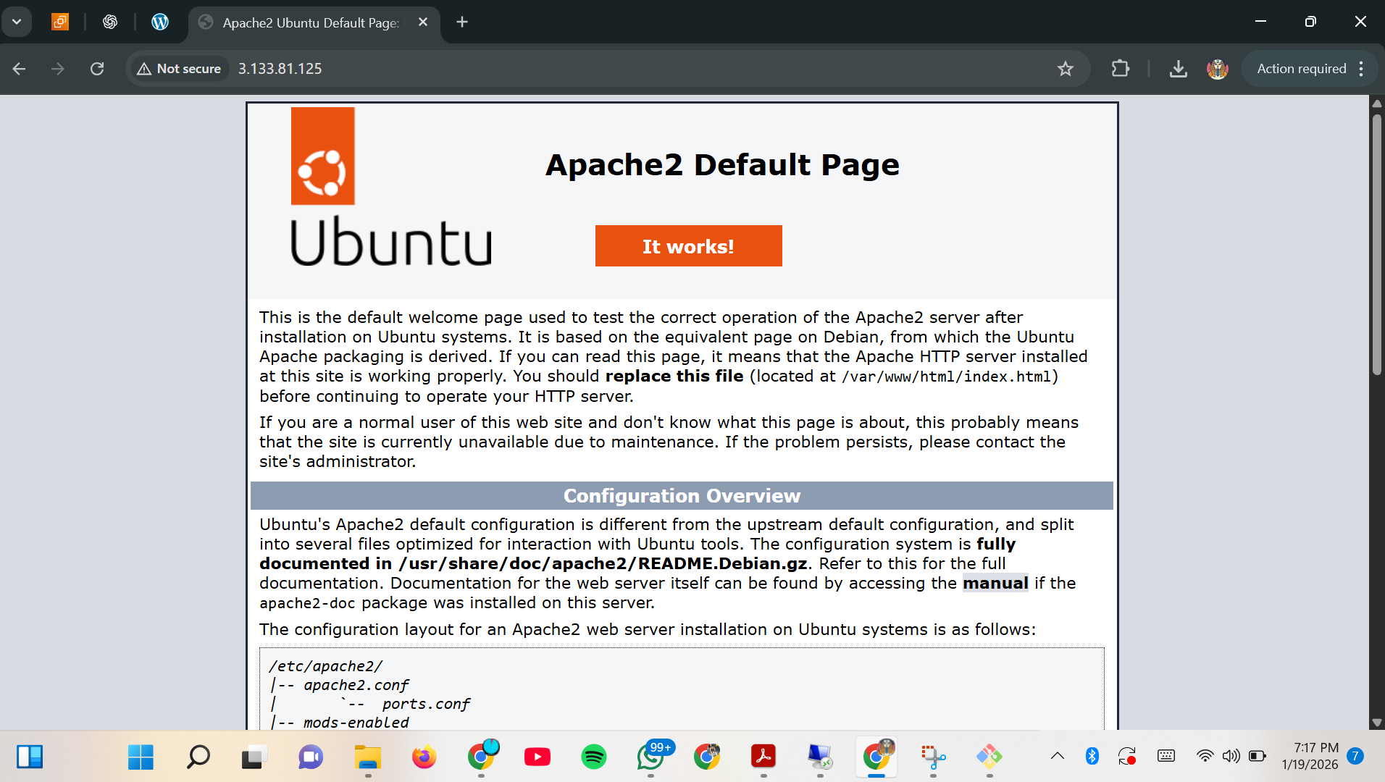Go back to the previous page
This screenshot has height=782, width=1385.
click(20, 69)
